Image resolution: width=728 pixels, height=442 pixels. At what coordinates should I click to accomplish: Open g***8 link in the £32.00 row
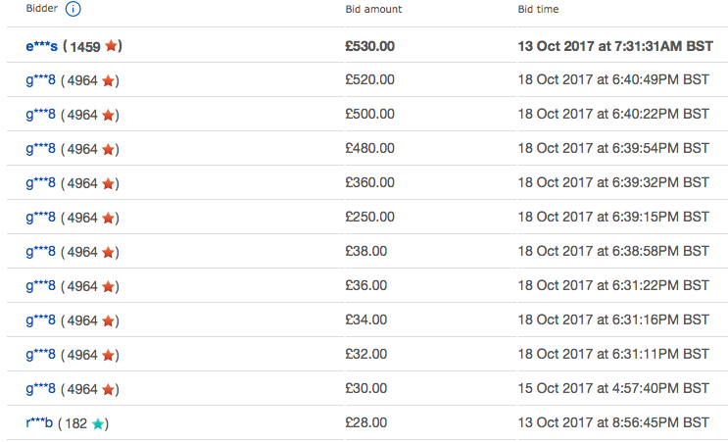[x=40, y=355]
